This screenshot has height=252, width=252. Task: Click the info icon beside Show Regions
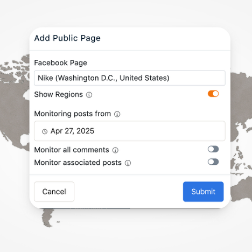[x=89, y=95]
